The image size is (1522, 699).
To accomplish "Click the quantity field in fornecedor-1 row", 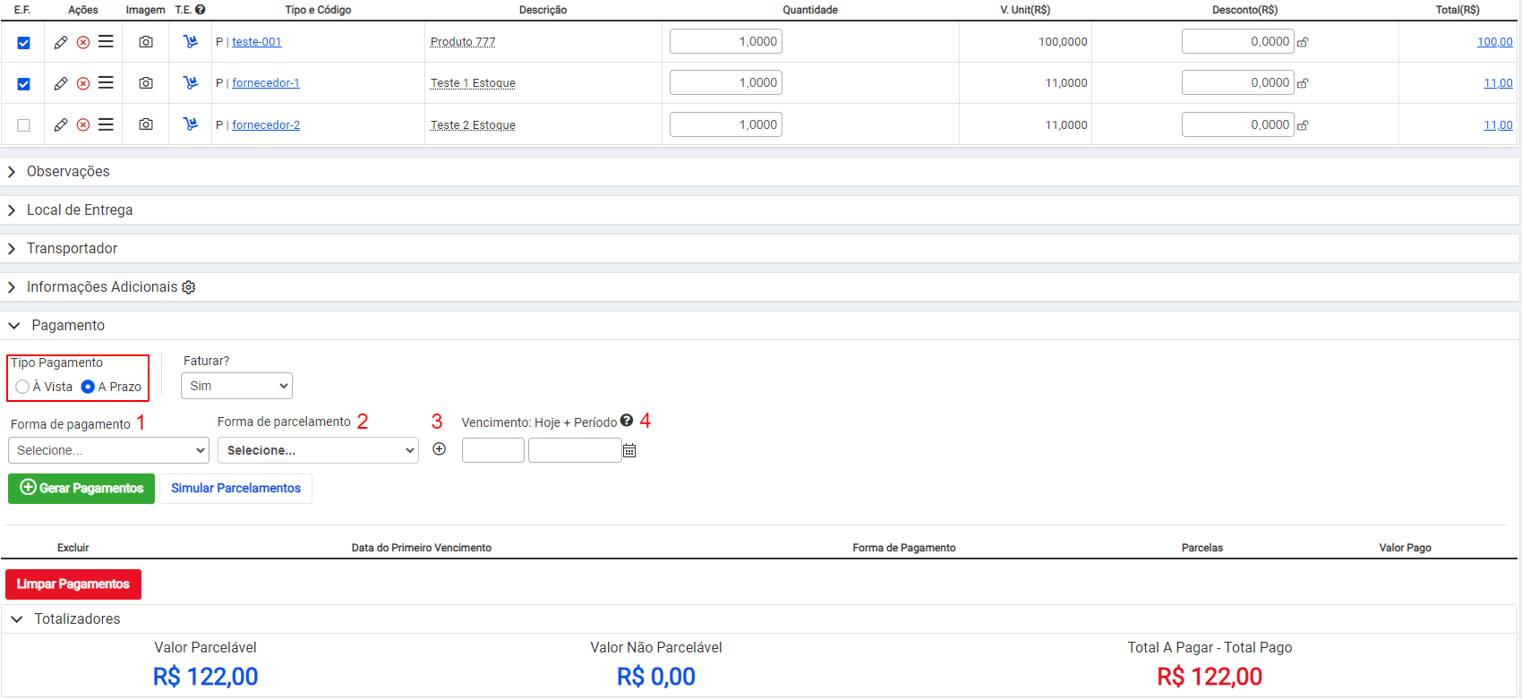I will click(726, 82).
